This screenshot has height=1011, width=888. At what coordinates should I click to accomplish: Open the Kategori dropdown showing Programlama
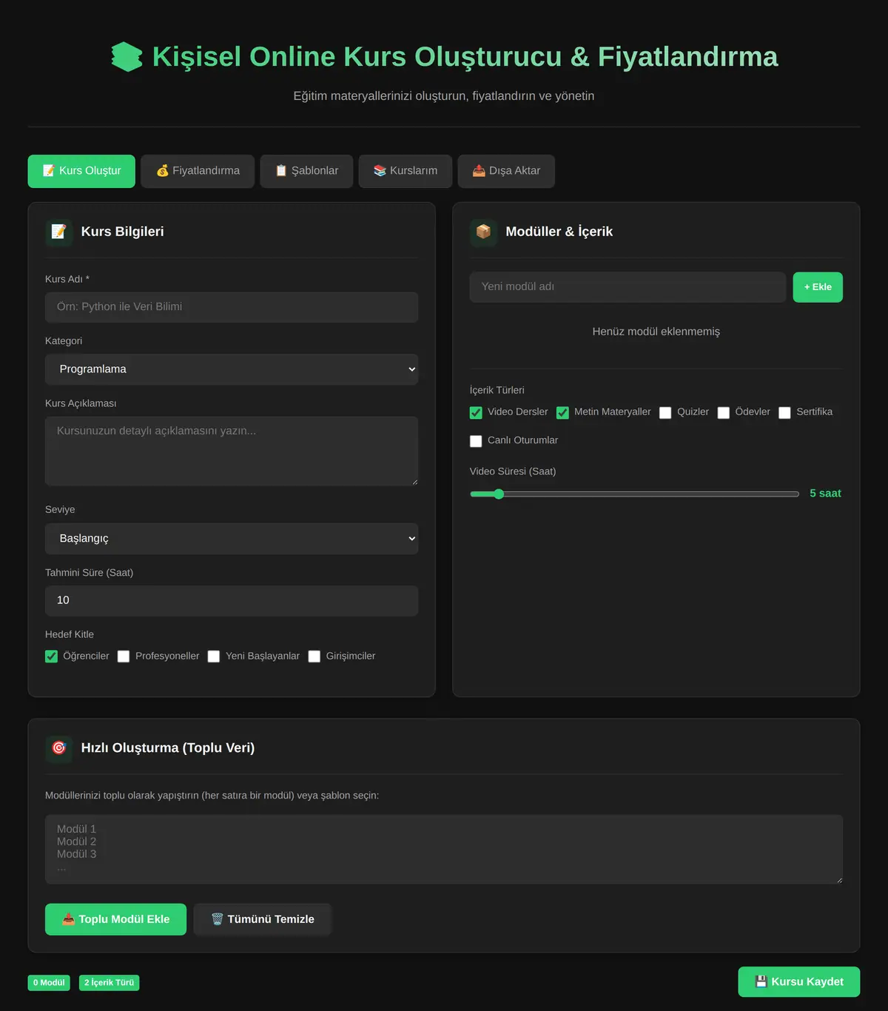click(x=232, y=369)
